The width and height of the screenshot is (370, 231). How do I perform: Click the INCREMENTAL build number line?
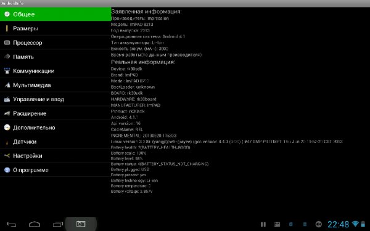pyautogui.click(x=144, y=136)
